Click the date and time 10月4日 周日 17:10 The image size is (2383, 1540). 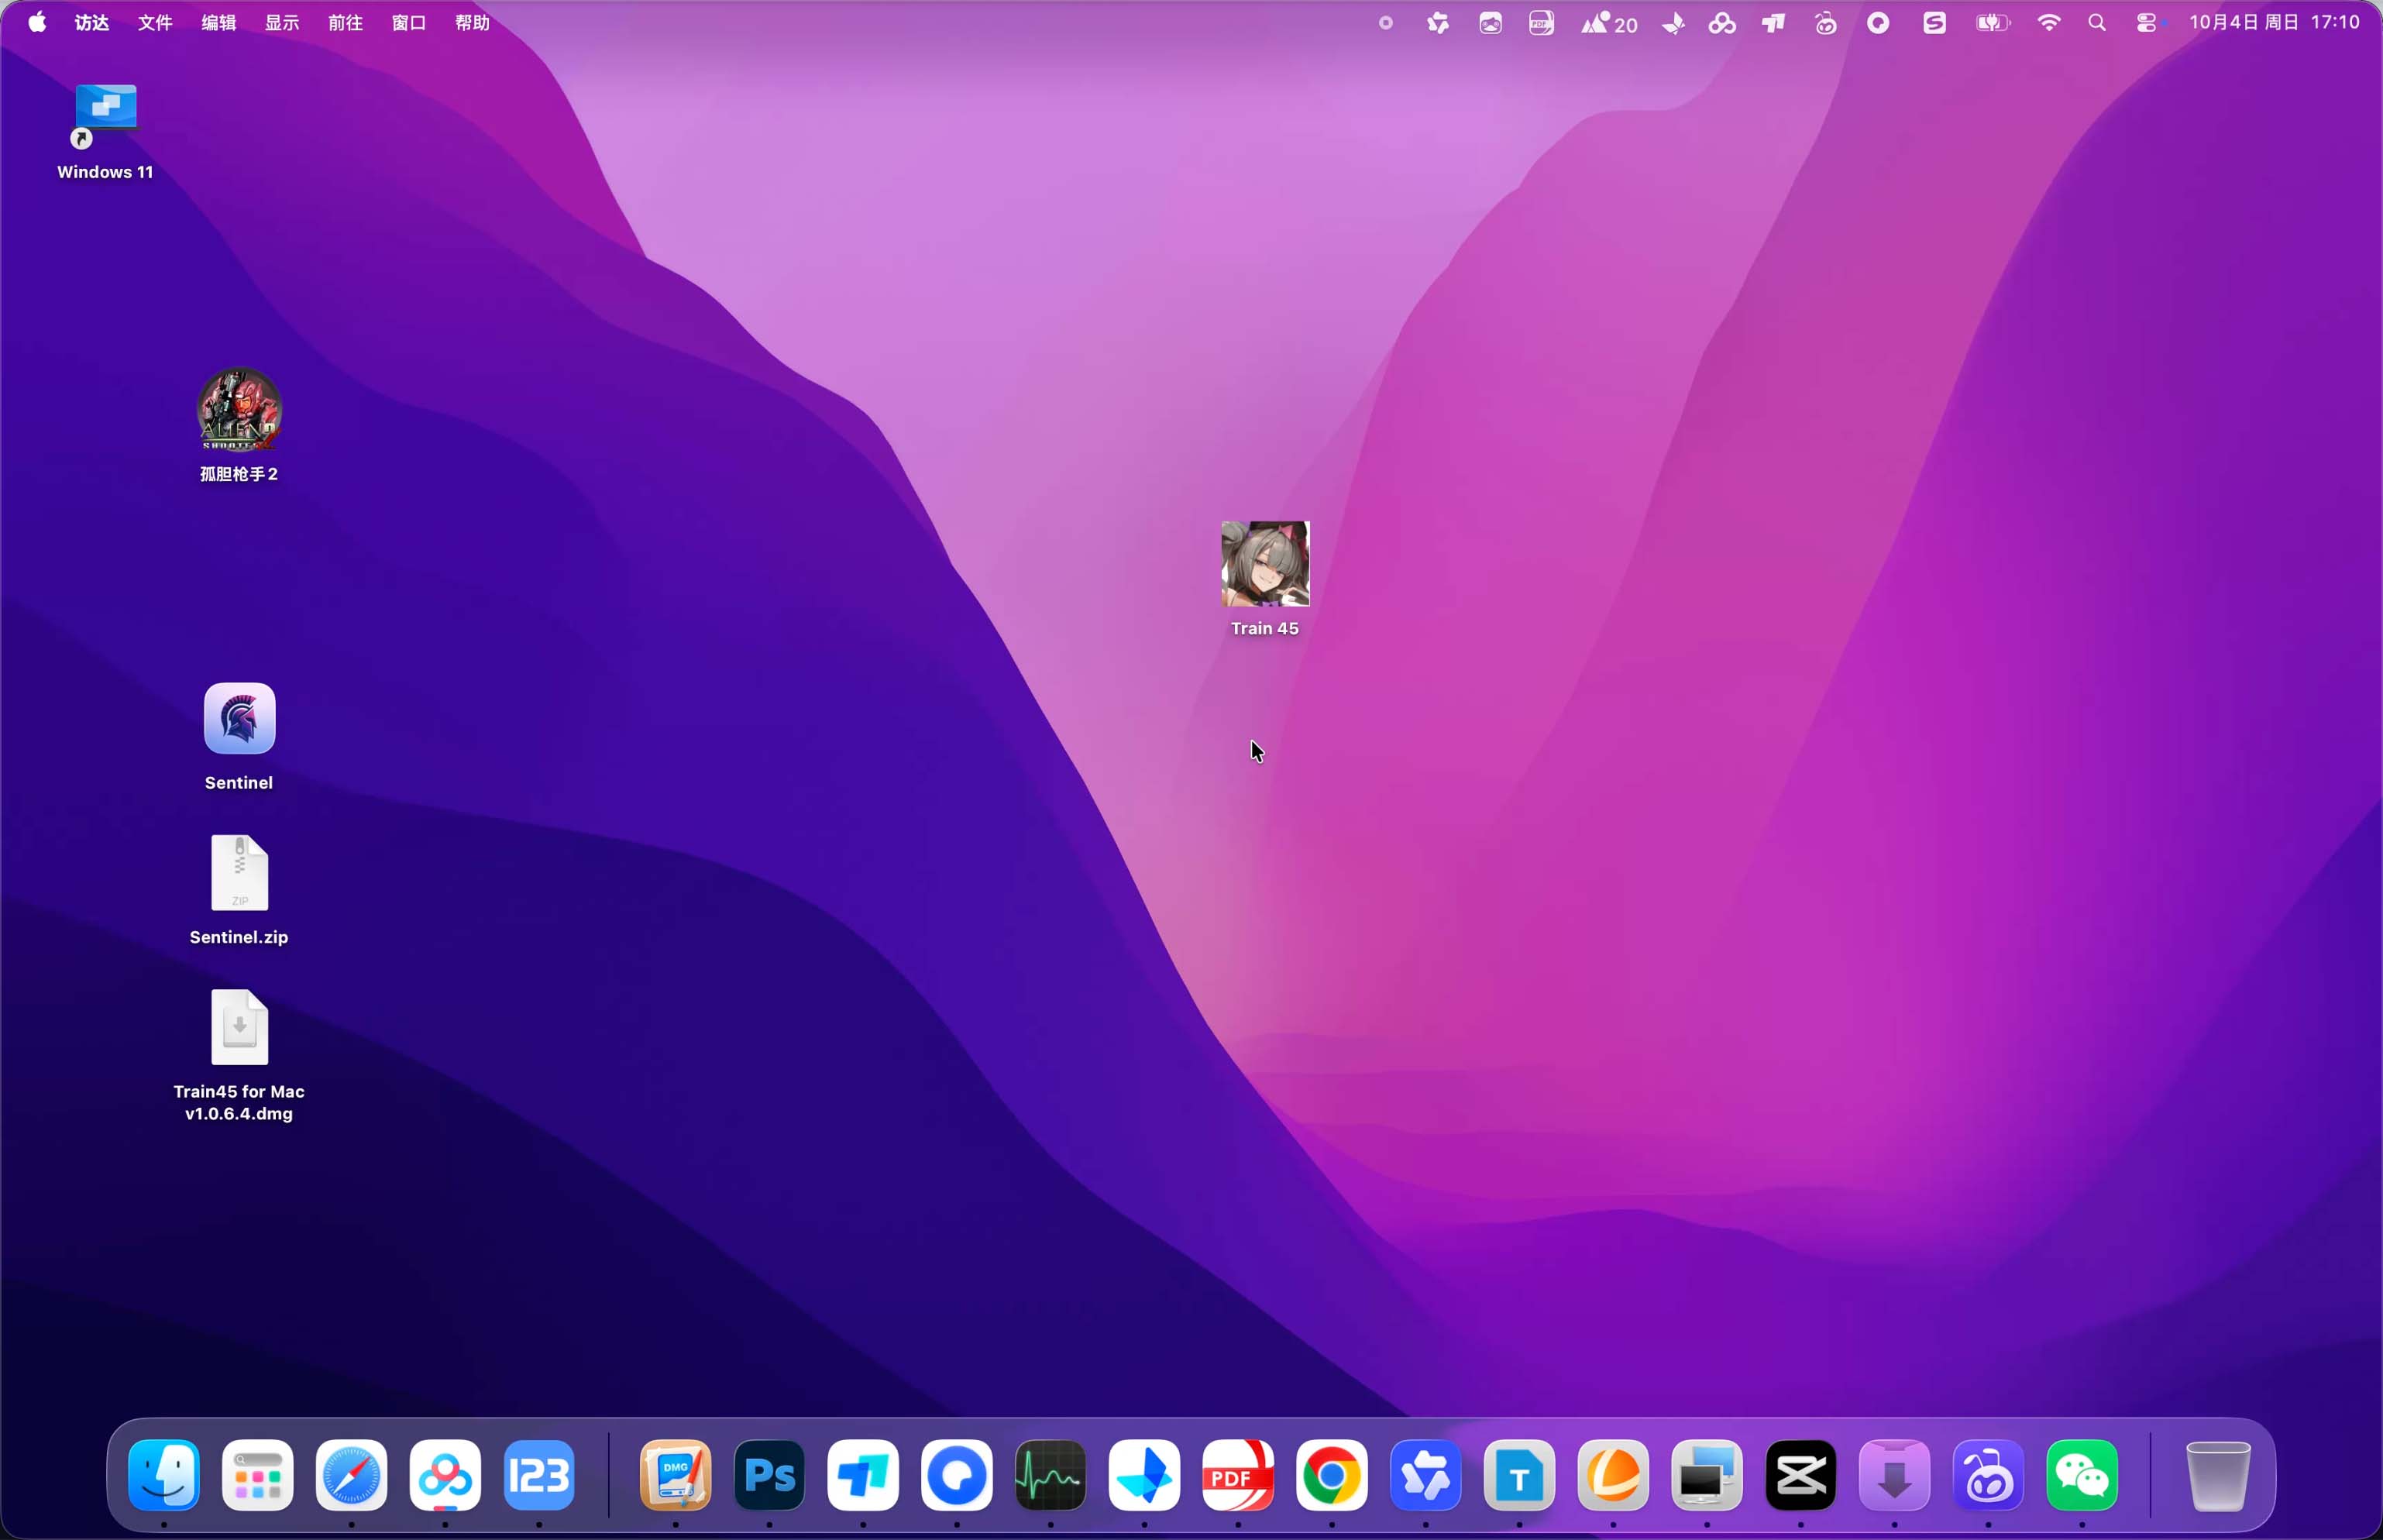coord(2275,22)
